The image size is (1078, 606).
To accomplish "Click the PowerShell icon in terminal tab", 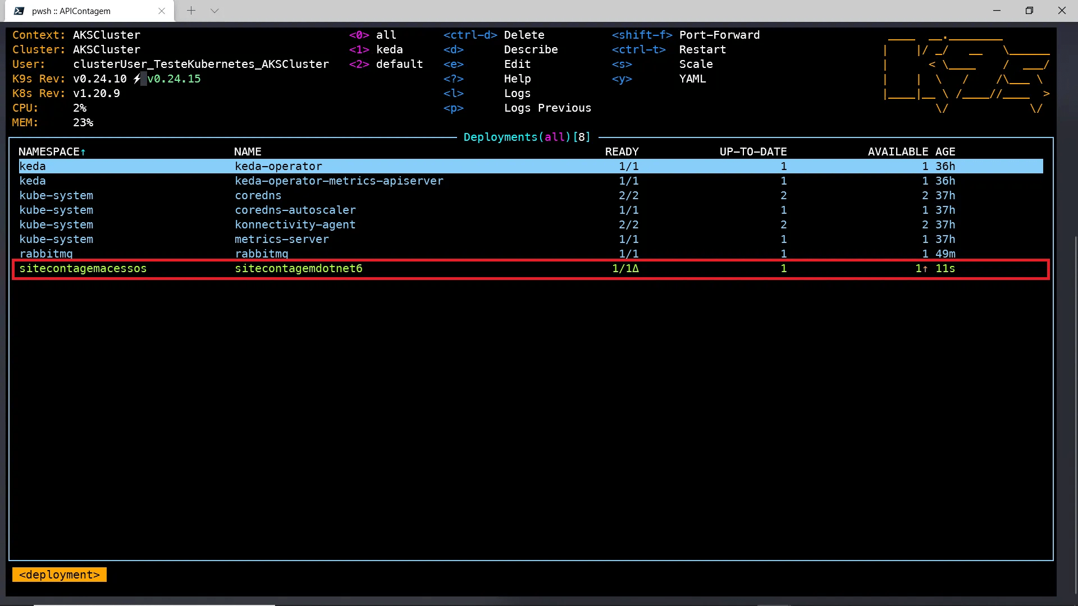I will coord(19,11).
